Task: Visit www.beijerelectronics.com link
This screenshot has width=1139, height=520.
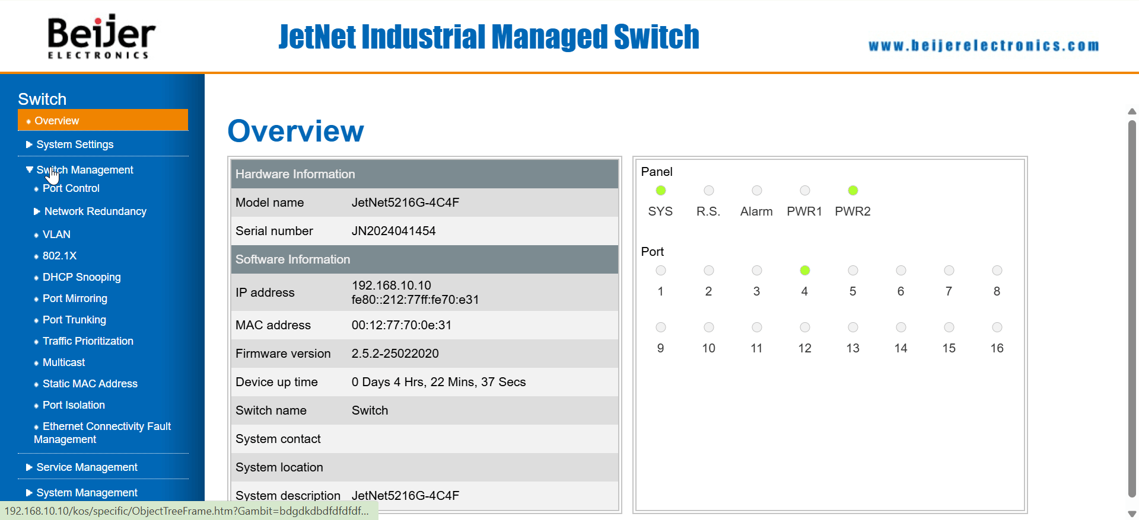Action: pyautogui.click(x=984, y=46)
